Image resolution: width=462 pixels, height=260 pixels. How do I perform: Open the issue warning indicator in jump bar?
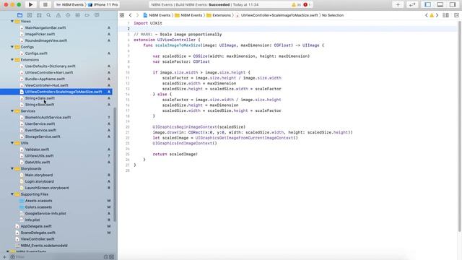(x=432, y=15)
